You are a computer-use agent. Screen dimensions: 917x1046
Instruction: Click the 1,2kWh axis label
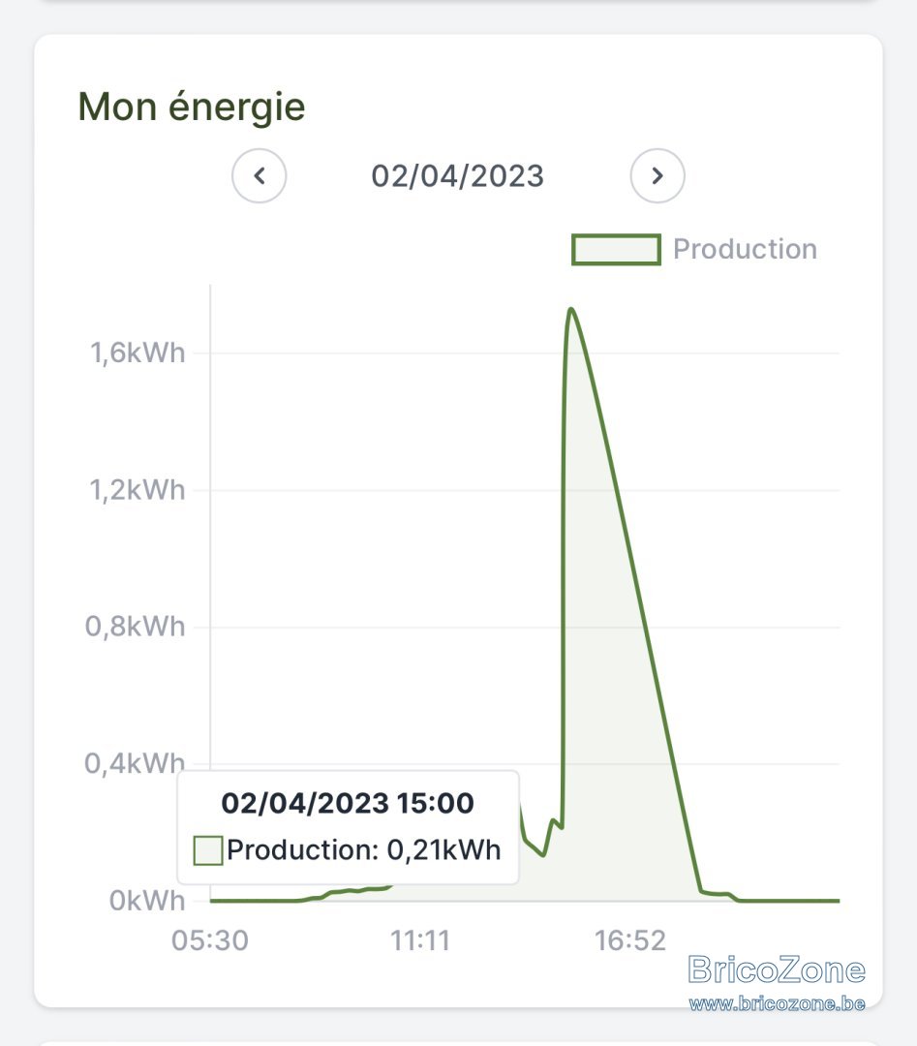click(x=138, y=490)
